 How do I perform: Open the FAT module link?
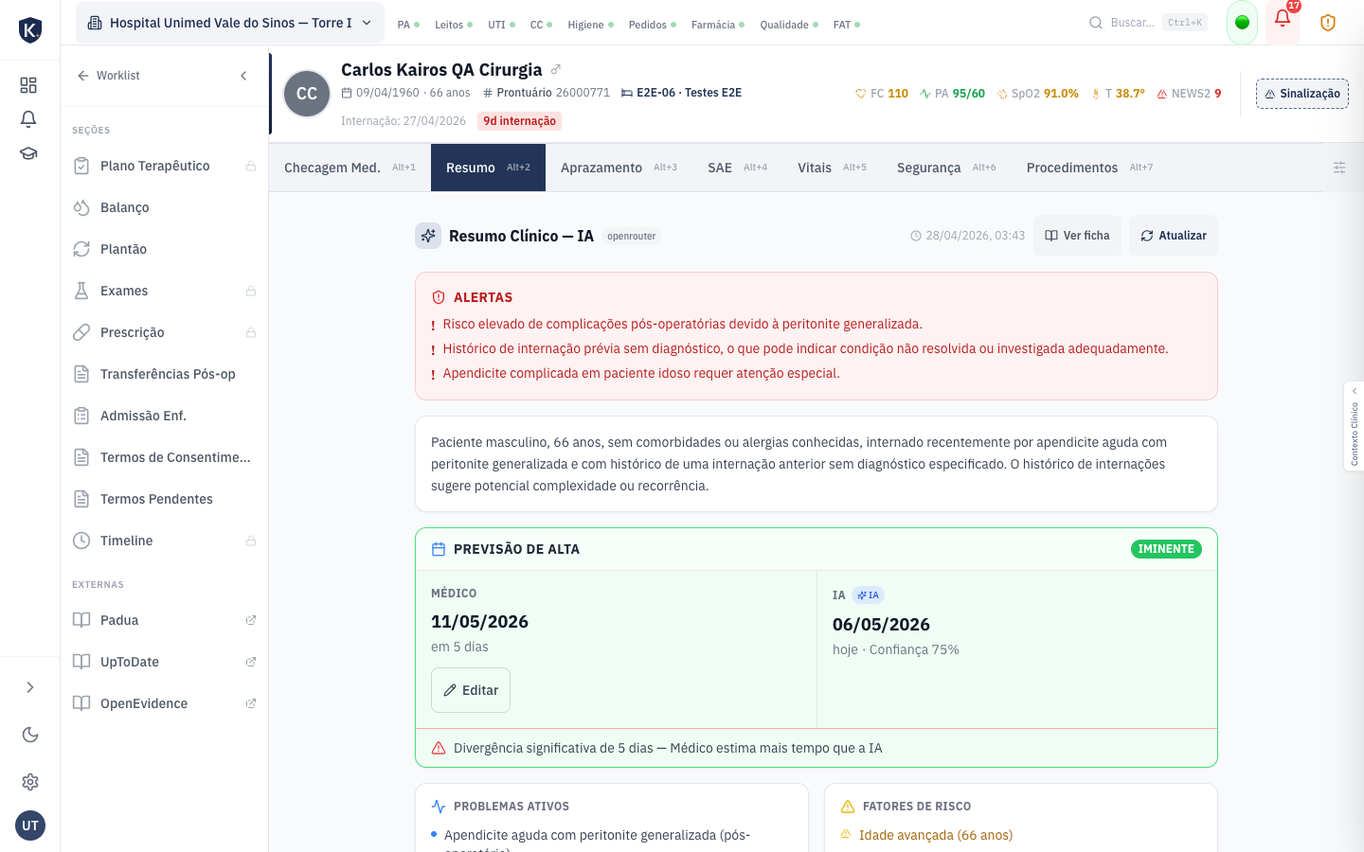click(847, 25)
